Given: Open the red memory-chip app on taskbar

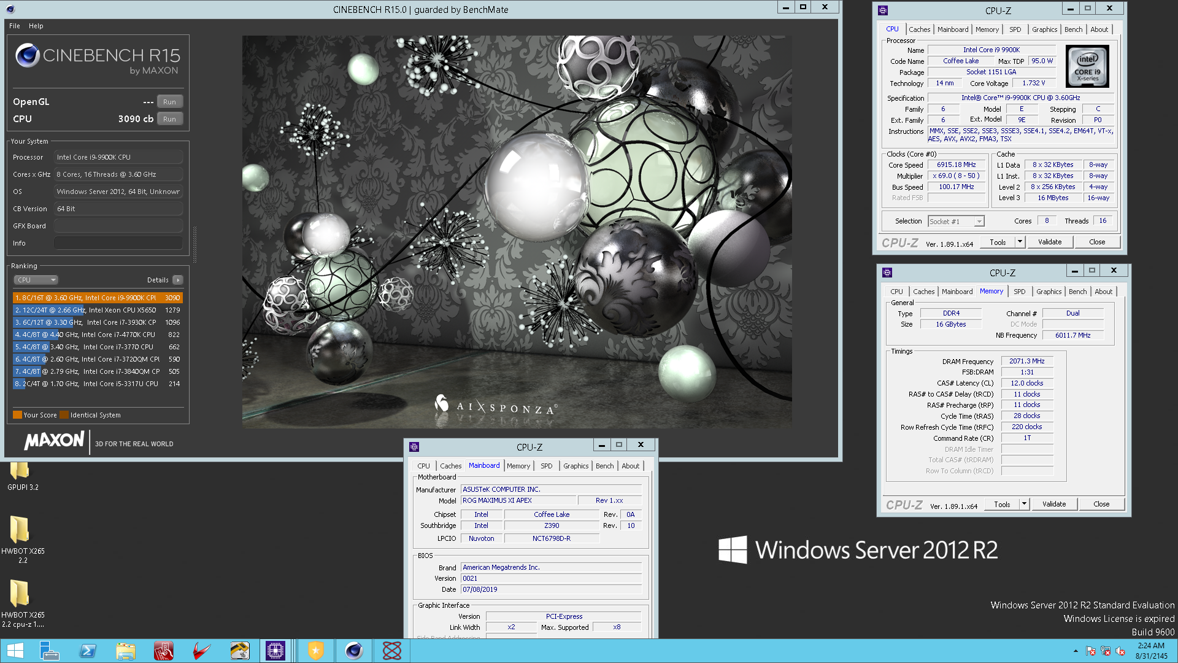Looking at the screenshot, I should click(x=164, y=651).
